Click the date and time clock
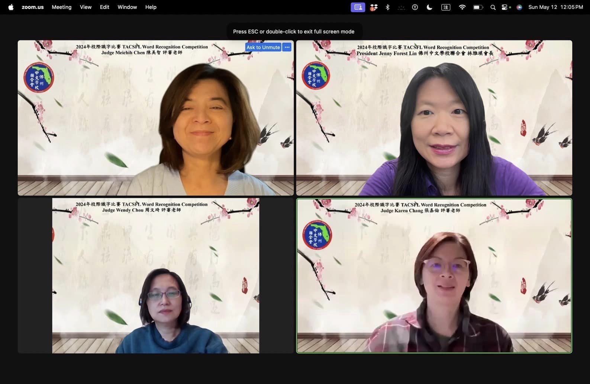The width and height of the screenshot is (590, 384). 555,7
